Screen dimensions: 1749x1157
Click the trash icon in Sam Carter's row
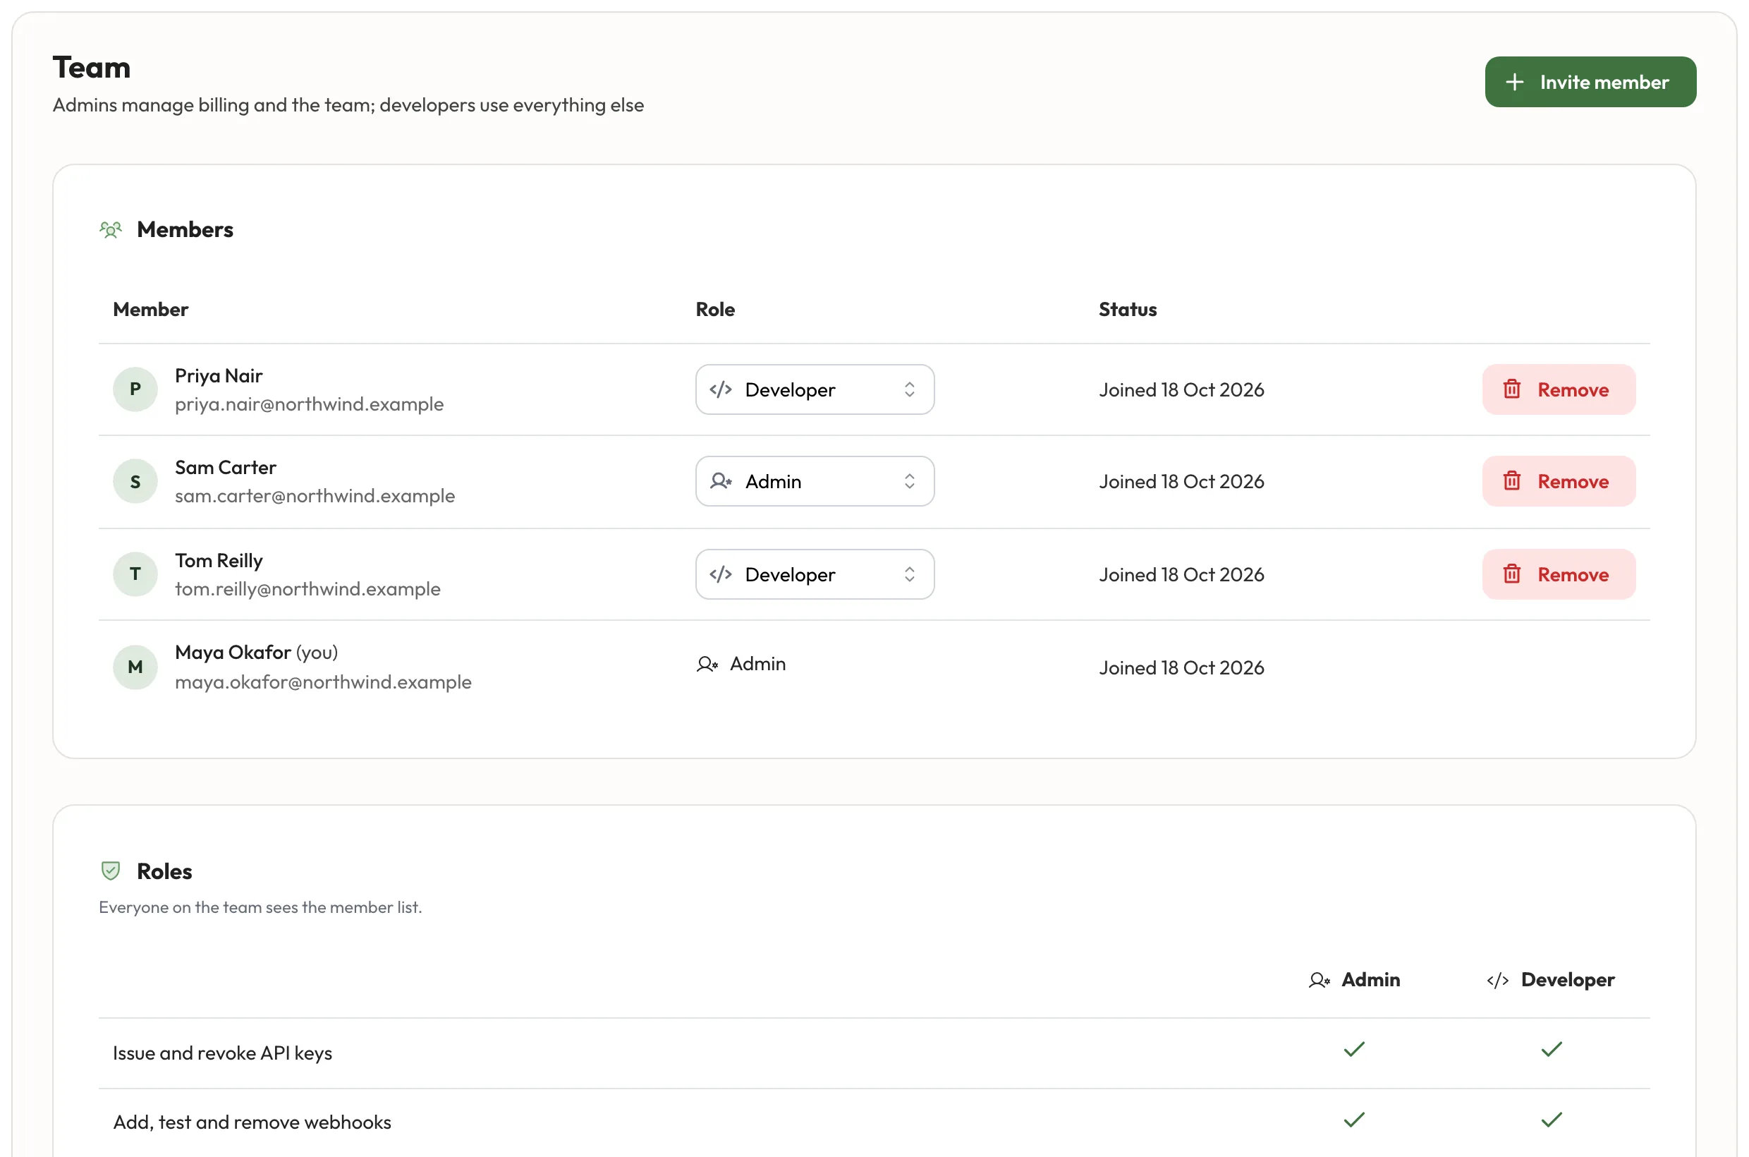(x=1511, y=480)
